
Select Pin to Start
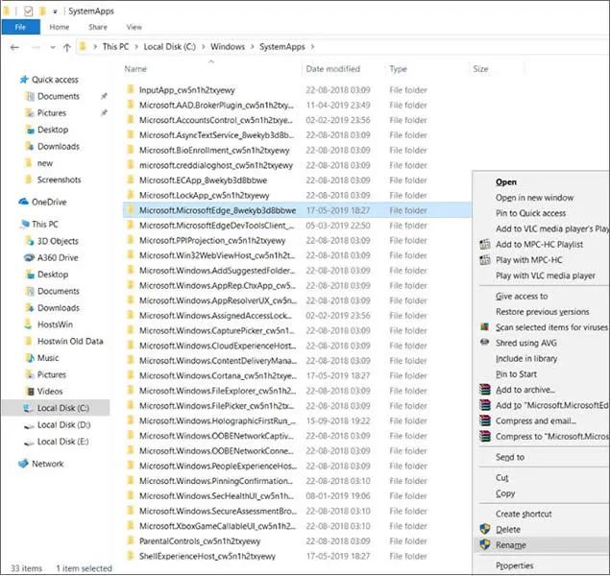coord(516,373)
